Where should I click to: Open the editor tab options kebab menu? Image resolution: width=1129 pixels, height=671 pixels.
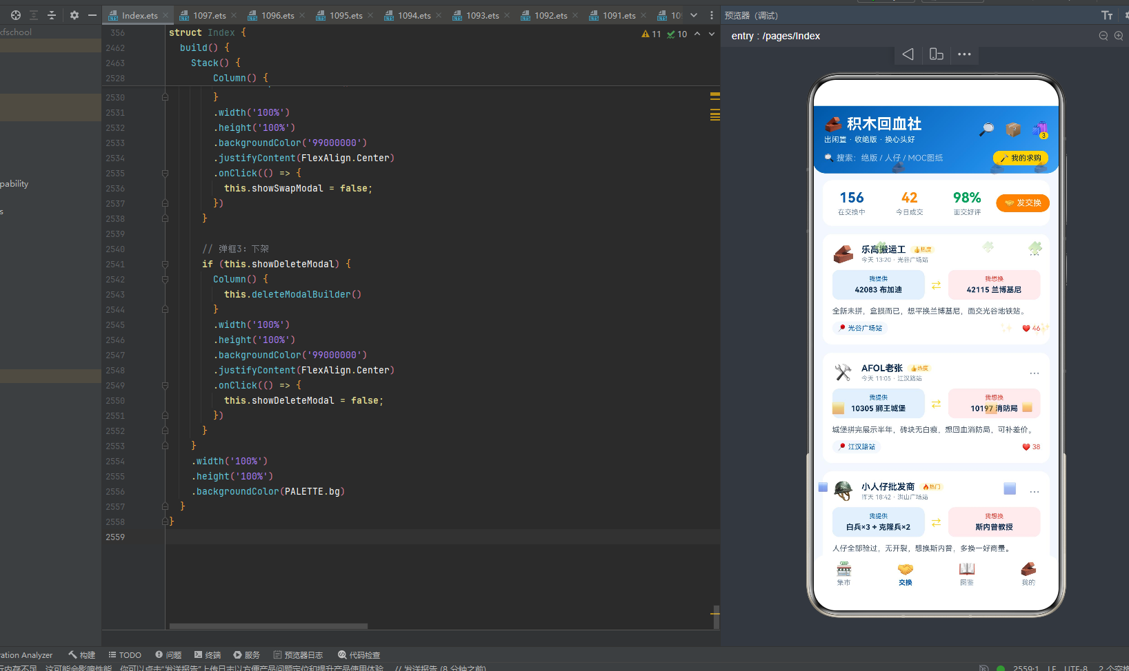[712, 15]
